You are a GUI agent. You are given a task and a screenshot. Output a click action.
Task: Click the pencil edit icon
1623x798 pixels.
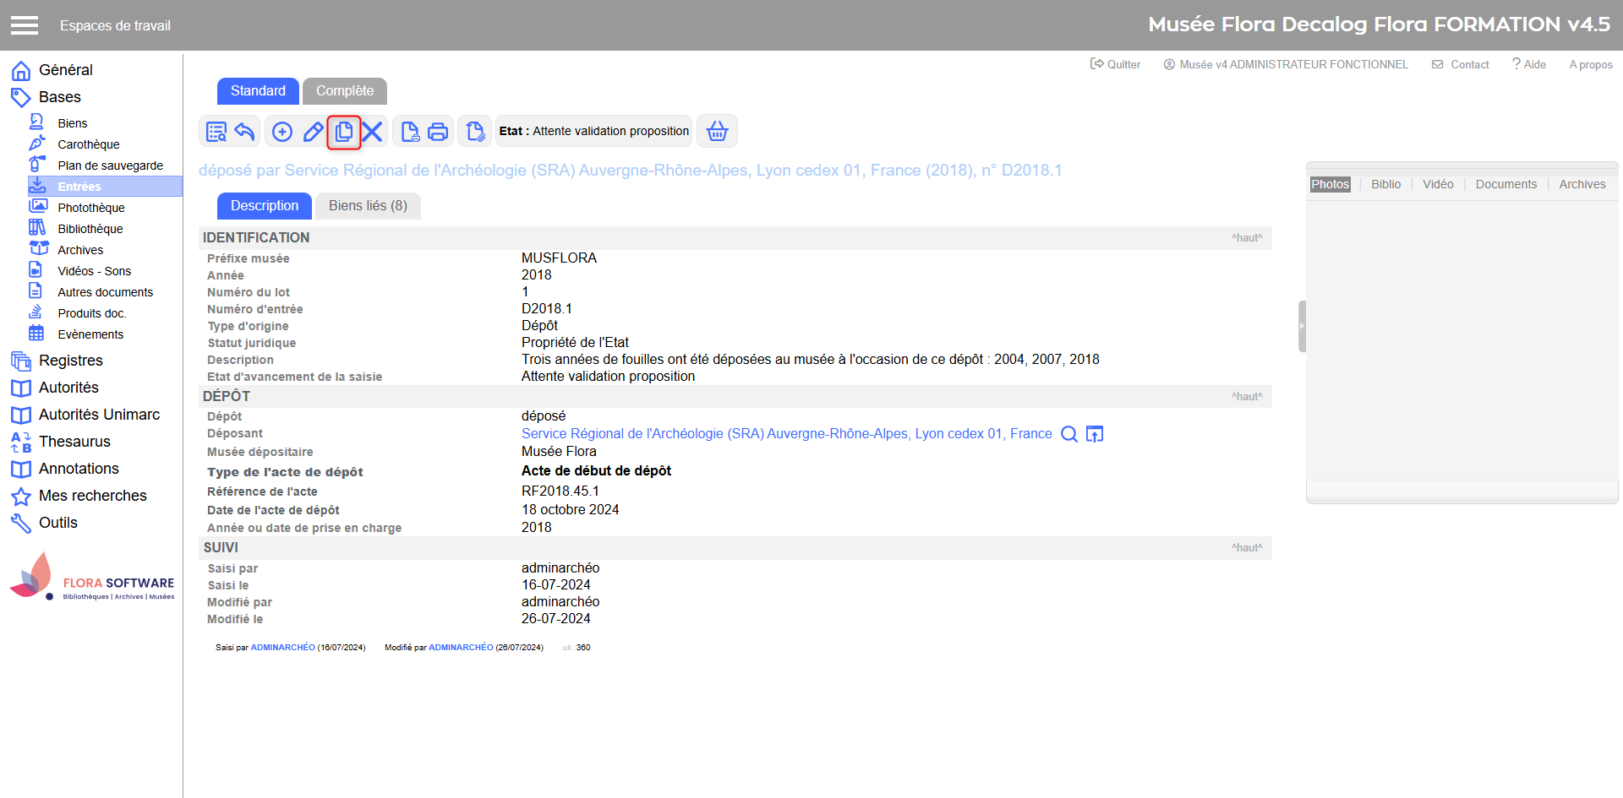[x=313, y=132]
